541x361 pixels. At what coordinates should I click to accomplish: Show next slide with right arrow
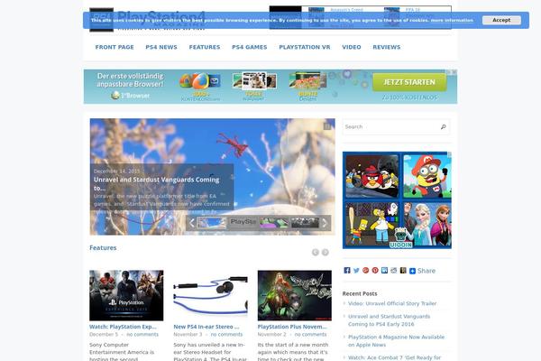(325, 223)
